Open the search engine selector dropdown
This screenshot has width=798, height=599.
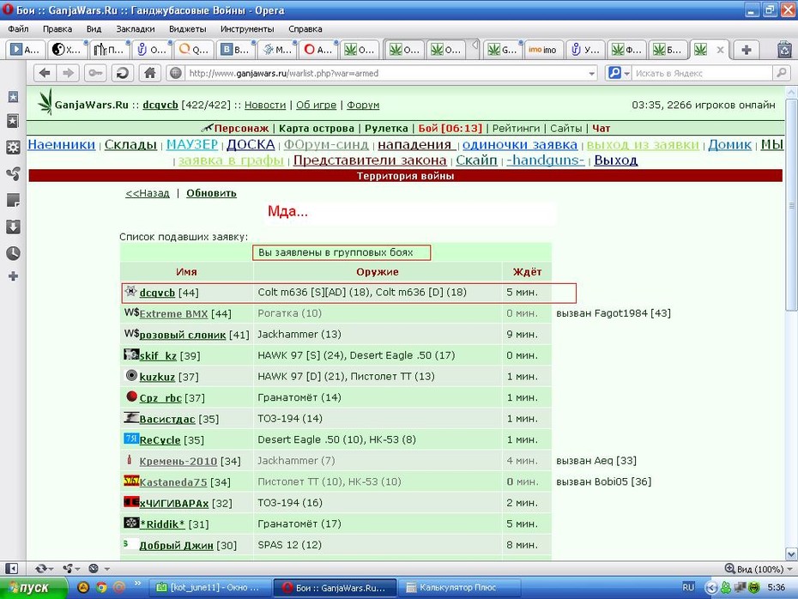point(627,74)
